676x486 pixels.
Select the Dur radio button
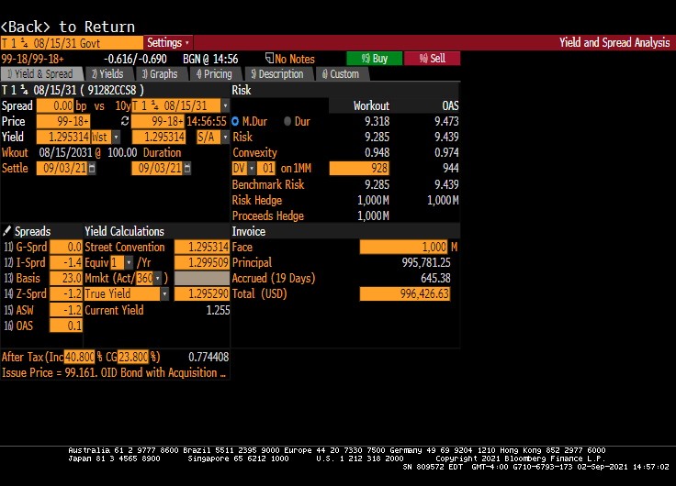coord(287,121)
